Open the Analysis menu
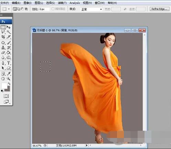 [x=75, y=3]
